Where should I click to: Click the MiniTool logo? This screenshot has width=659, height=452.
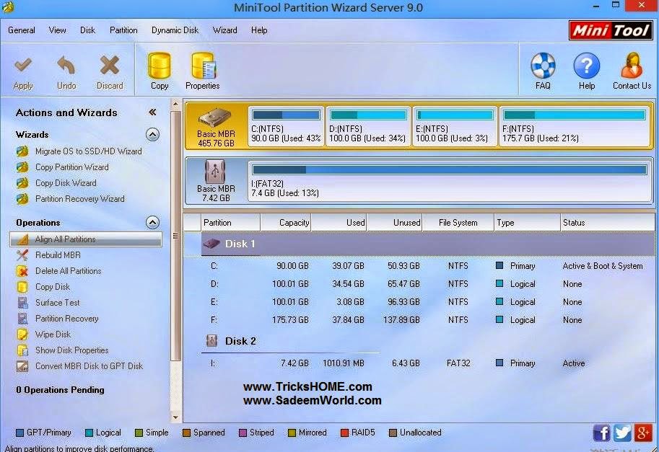(611, 30)
